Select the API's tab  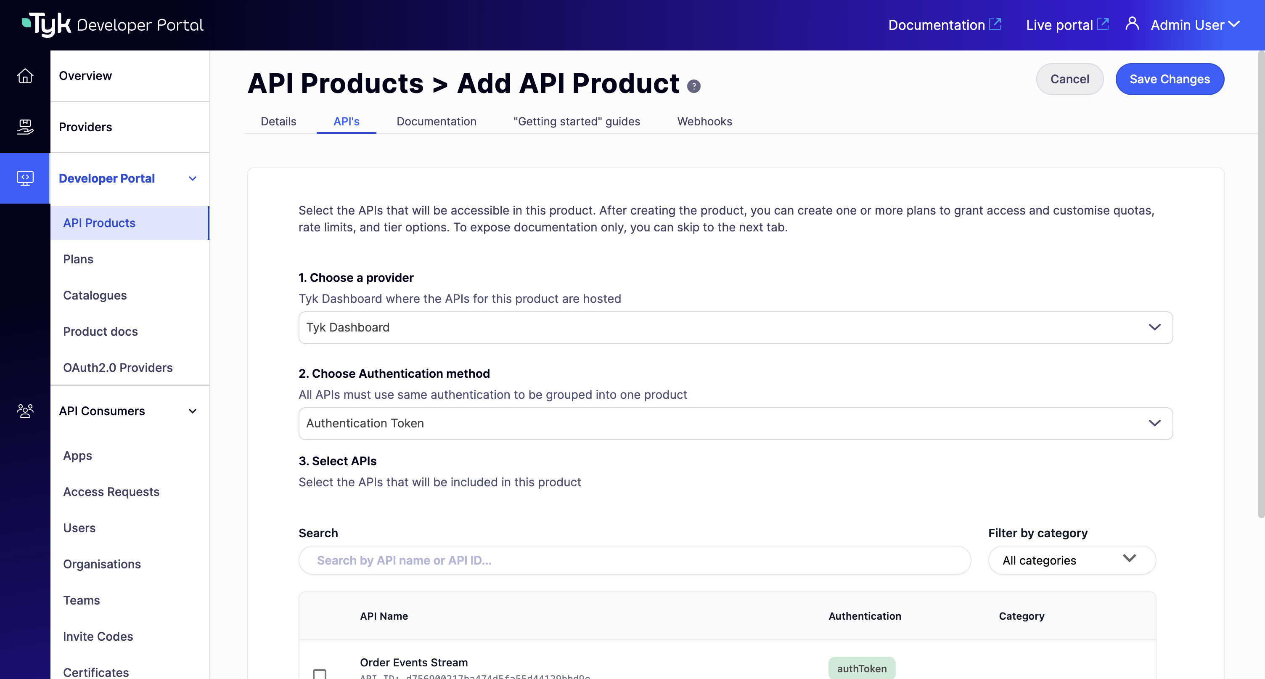[346, 121]
